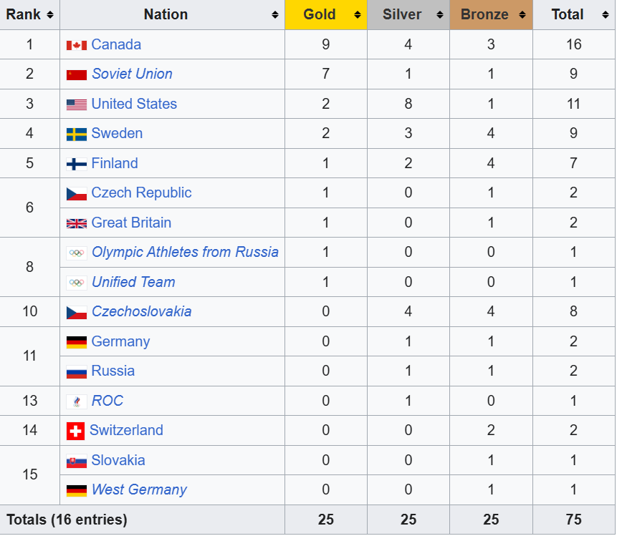Sort table by Rank column arrows
The image size is (617, 536).
click(49, 15)
